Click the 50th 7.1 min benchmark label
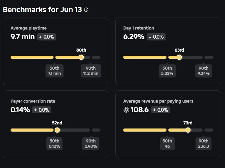Viewport: 225px width, 168px height. pyautogui.click(x=54, y=71)
